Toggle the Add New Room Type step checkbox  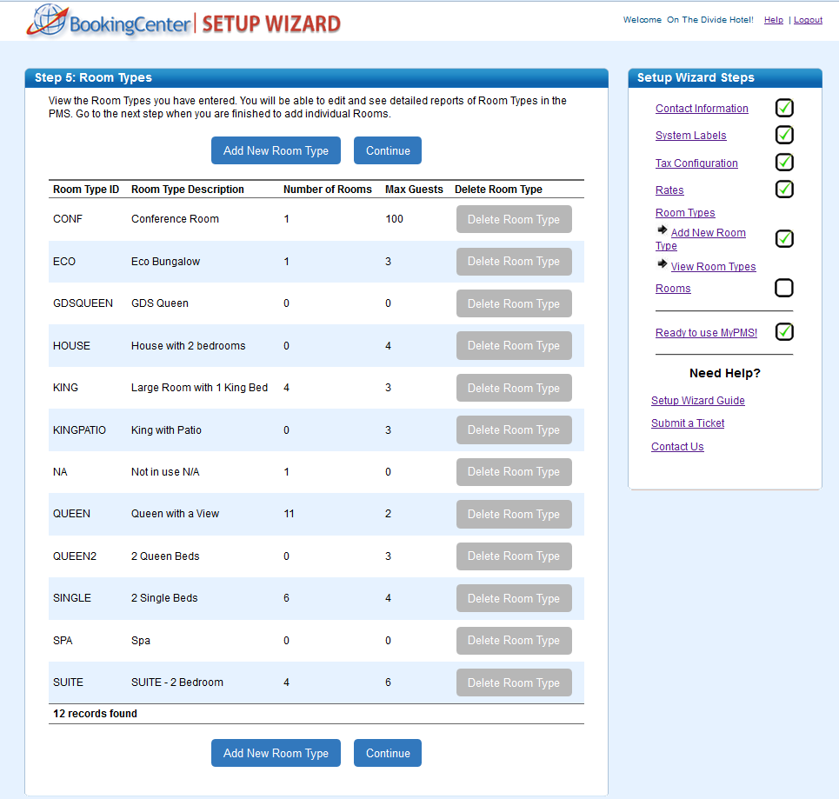[x=784, y=239]
